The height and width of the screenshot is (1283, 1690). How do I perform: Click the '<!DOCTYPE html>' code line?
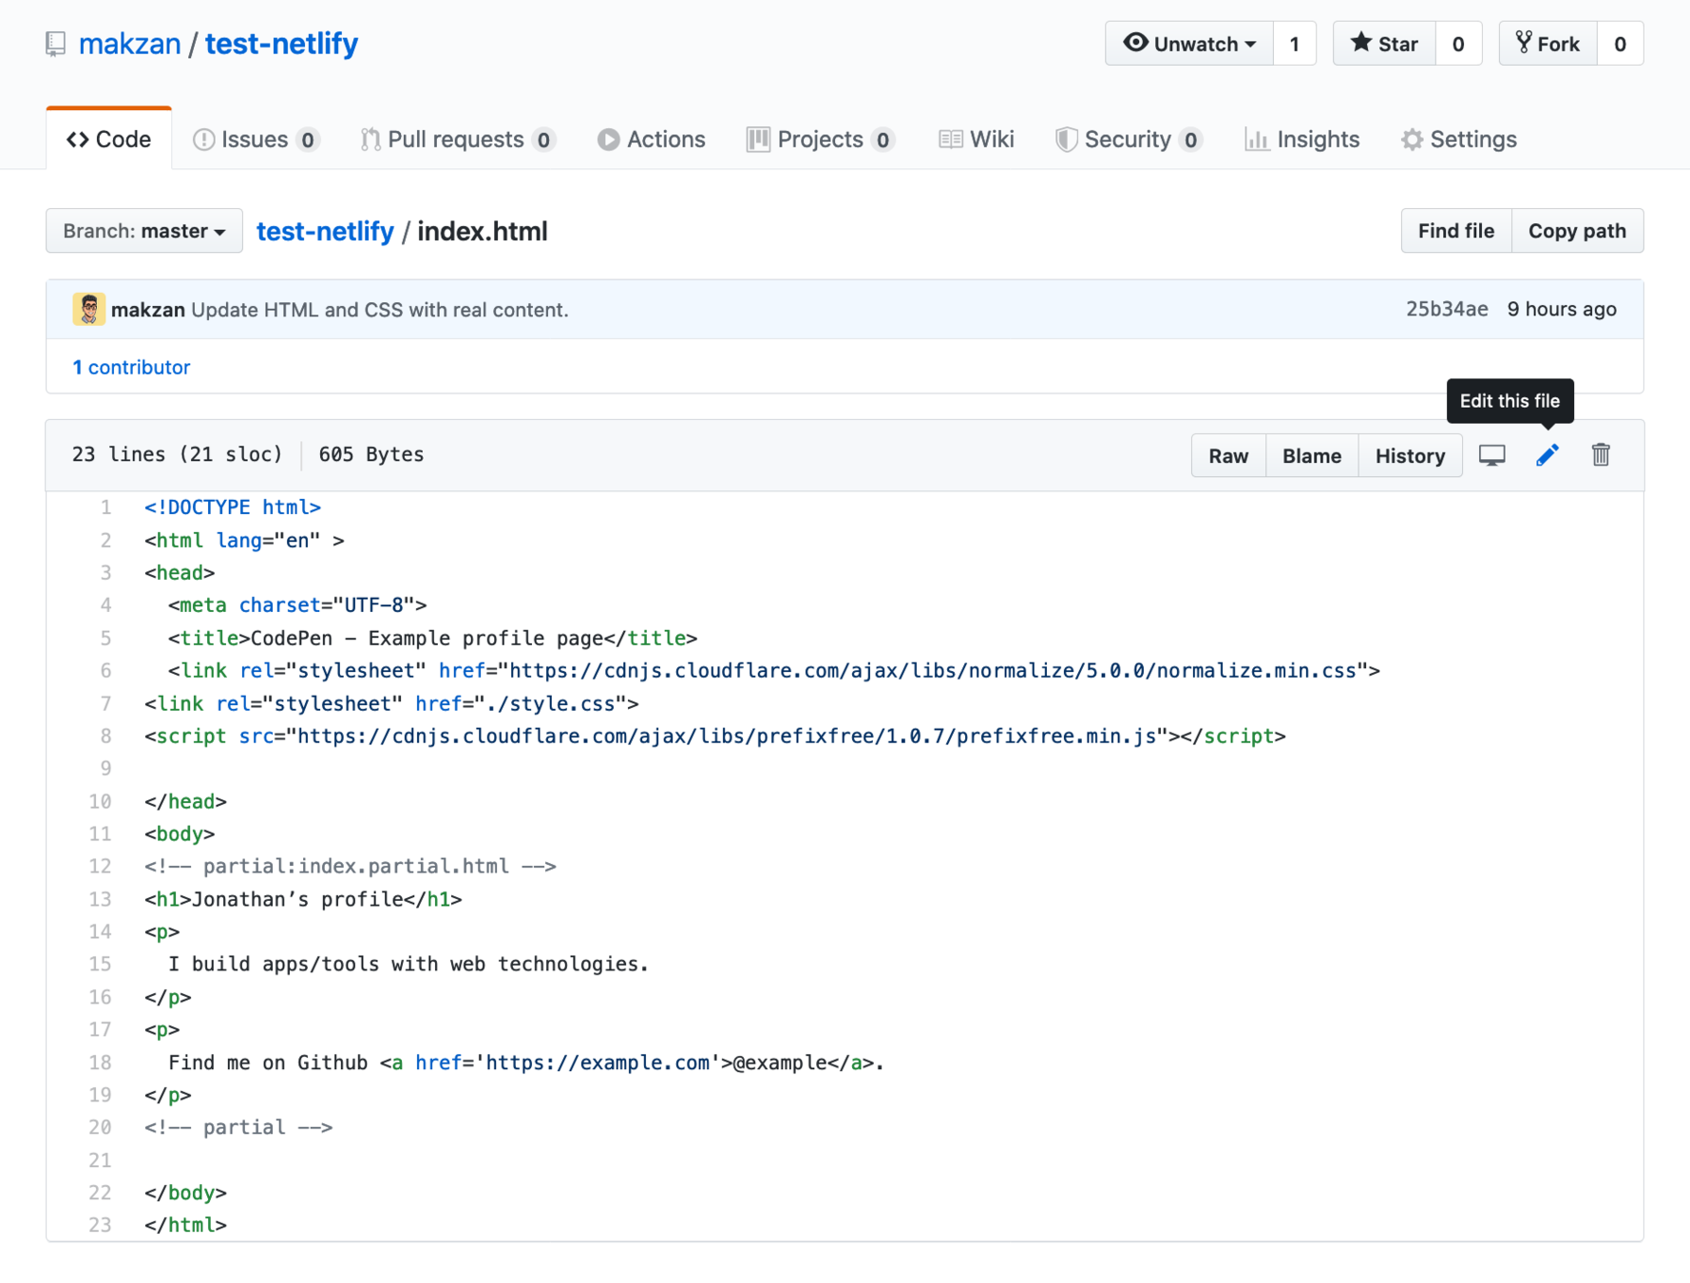pos(233,507)
